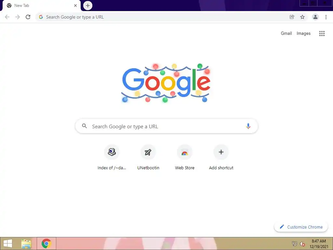
Task: Open the Web Store shortcut
Action: (185, 158)
